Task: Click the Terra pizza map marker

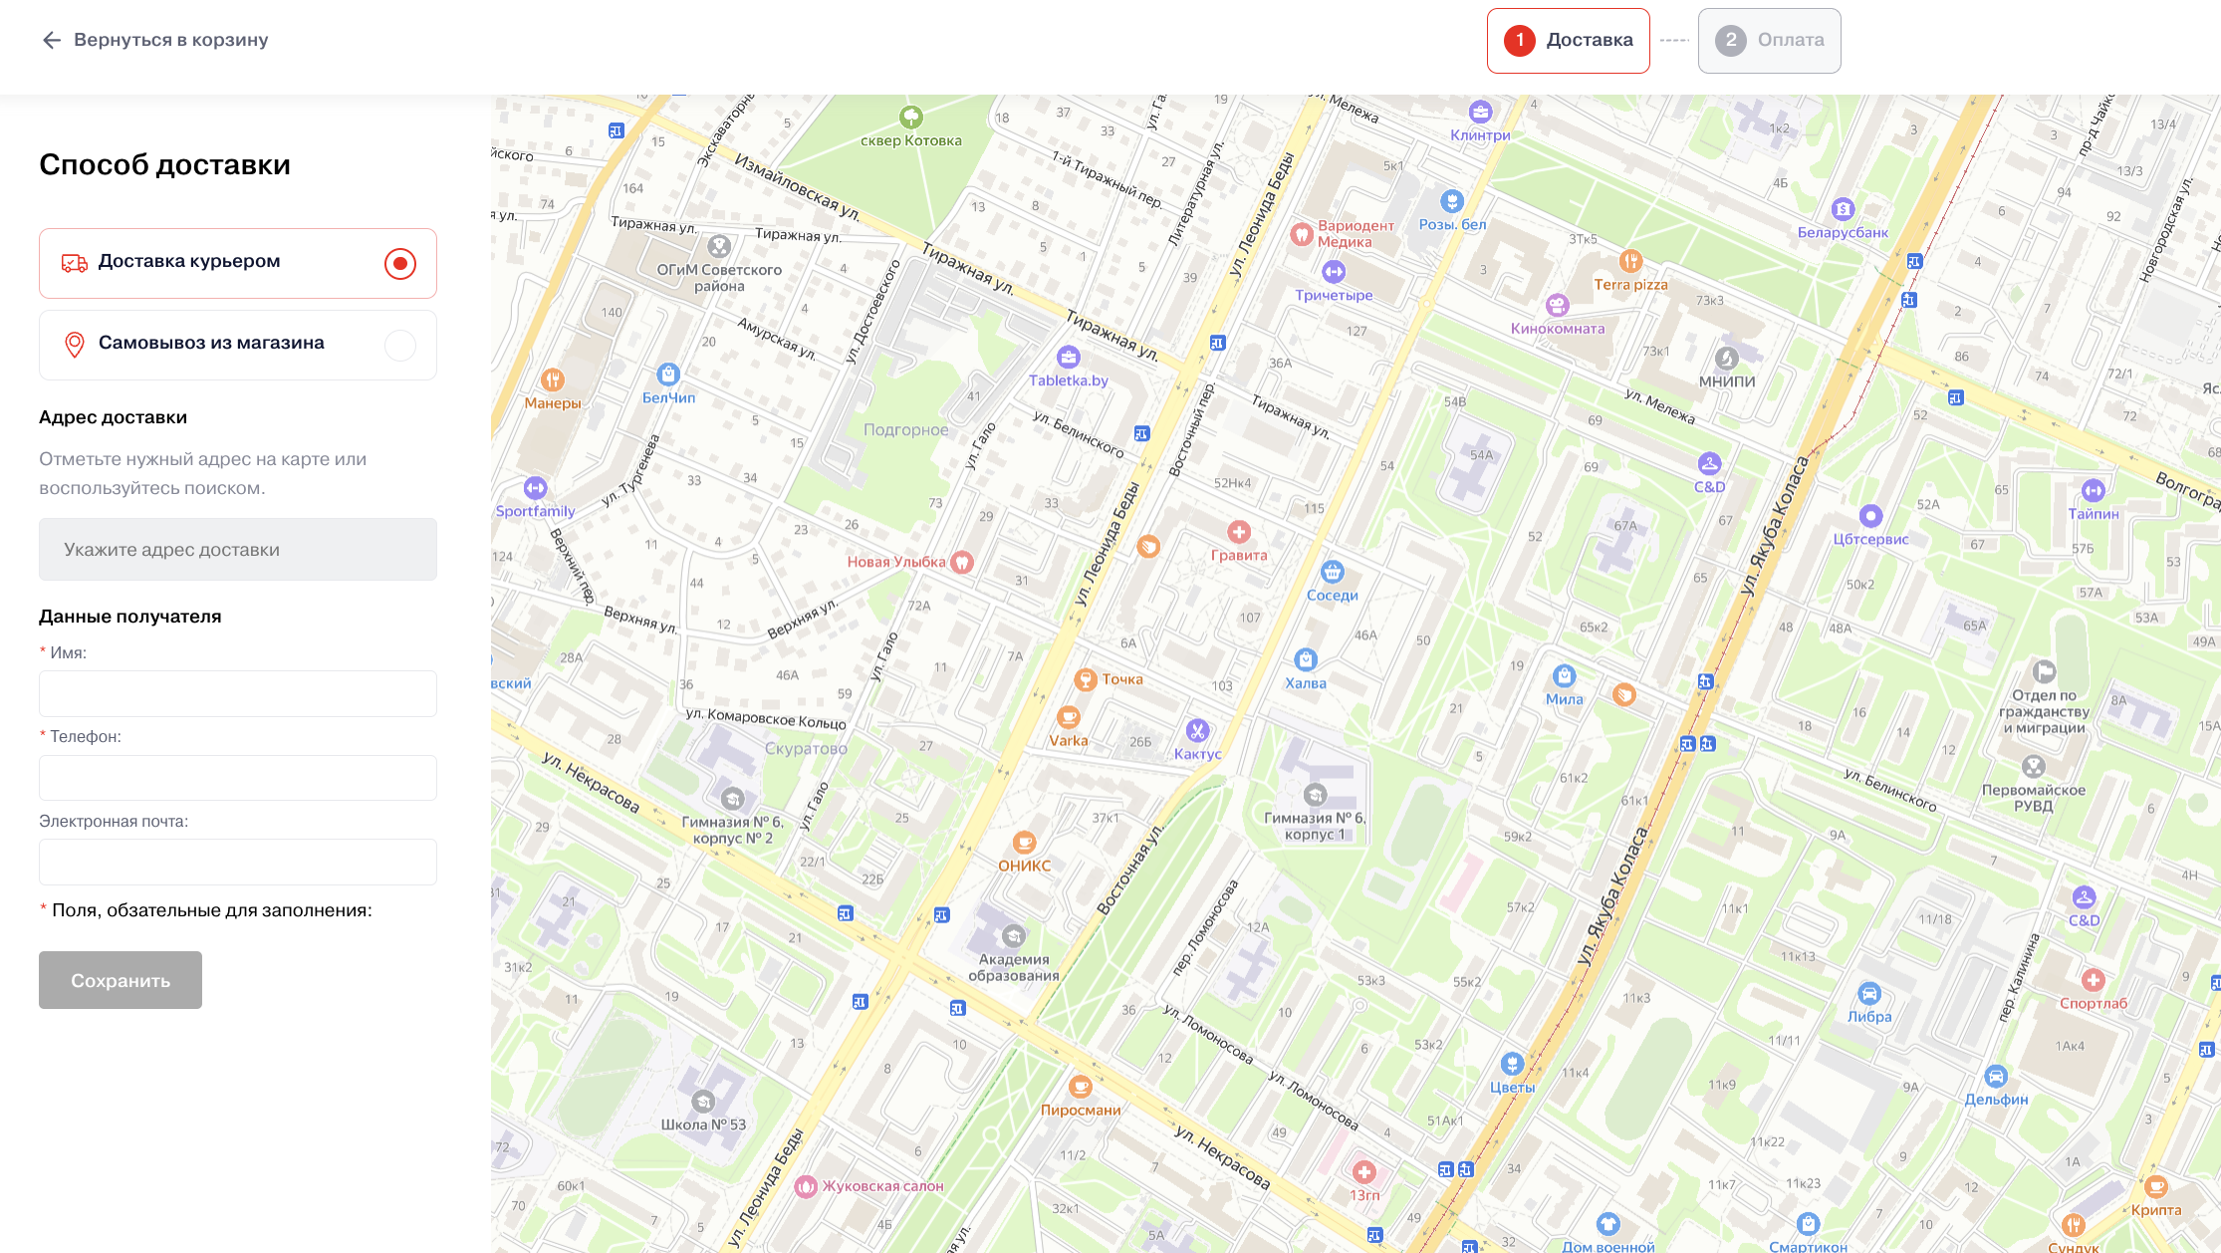Action: pos(1630,262)
